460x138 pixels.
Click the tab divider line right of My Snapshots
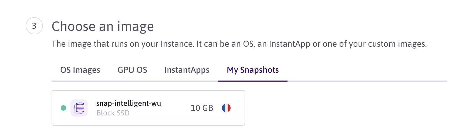(367, 81)
